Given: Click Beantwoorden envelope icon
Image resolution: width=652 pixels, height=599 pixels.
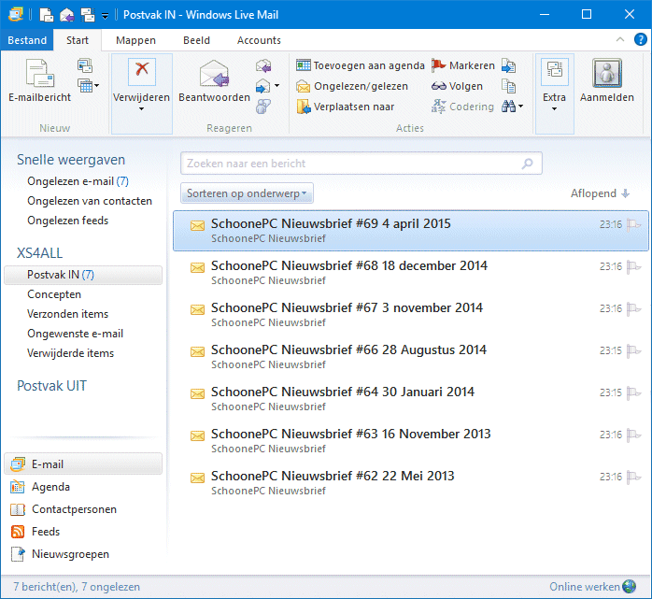Looking at the screenshot, I should pos(214,74).
